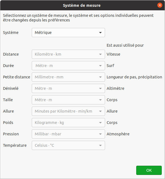Viewport: 165px width, 179px height.
Task: Click the arrow icon on the Taille combo
Action: pyautogui.click(x=100, y=100)
